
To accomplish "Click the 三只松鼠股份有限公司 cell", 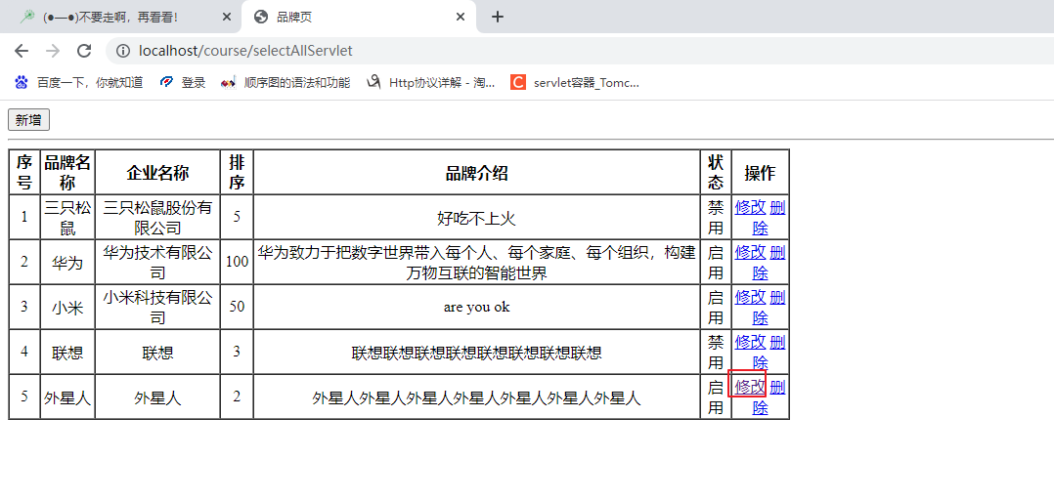I will [x=157, y=217].
